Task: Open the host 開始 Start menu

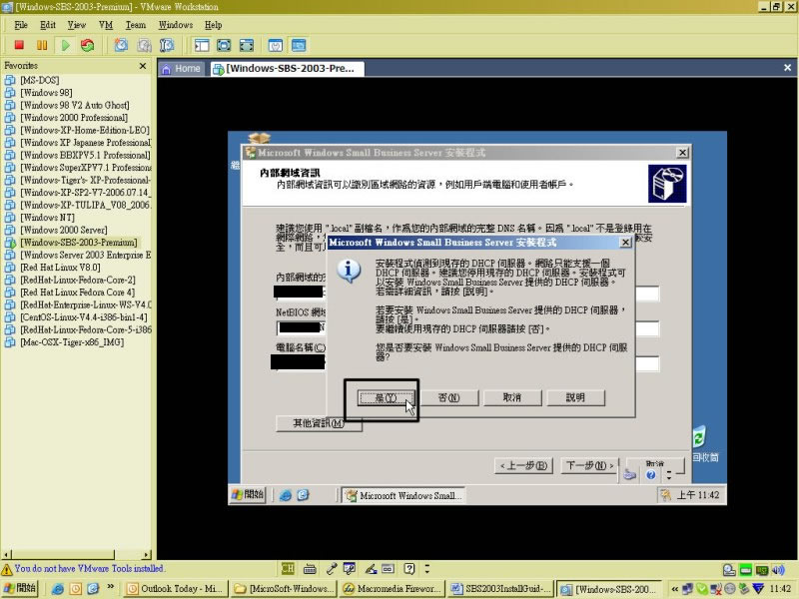Action: coord(19,588)
